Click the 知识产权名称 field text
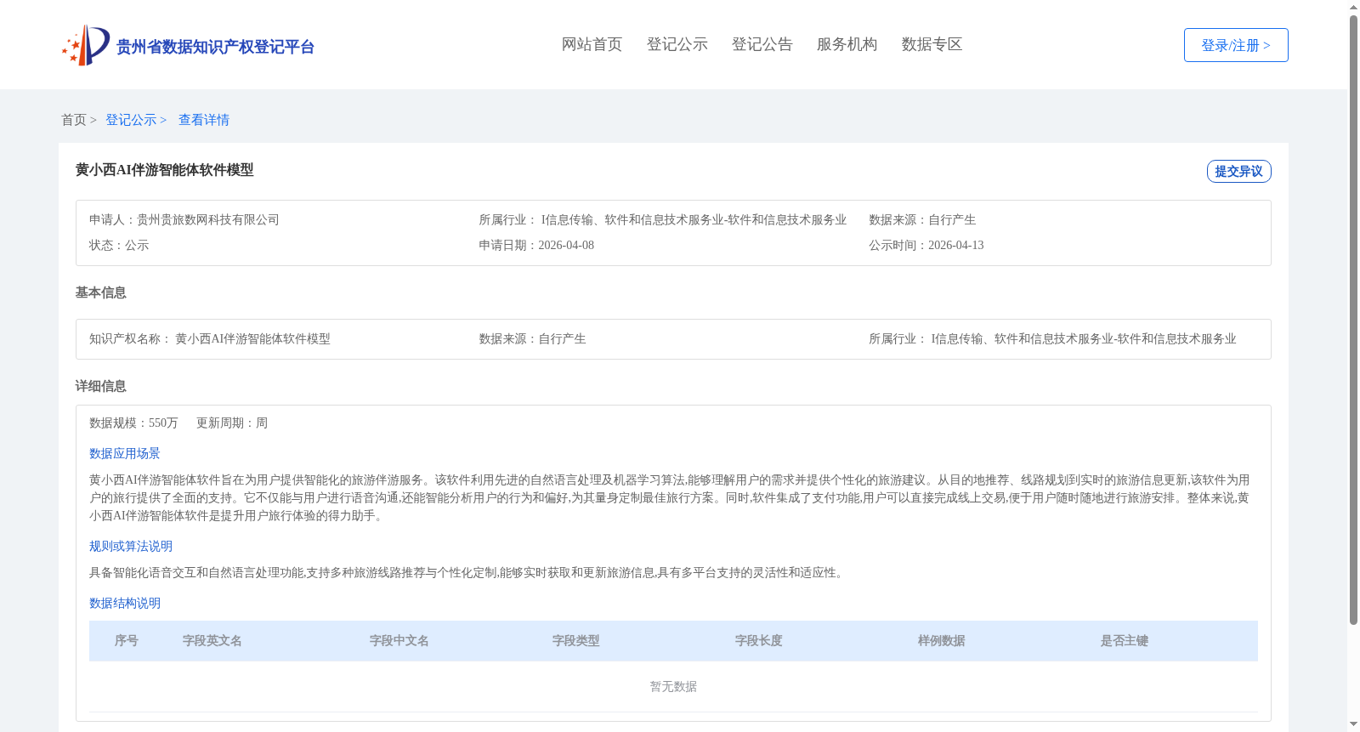 coord(210,339)
